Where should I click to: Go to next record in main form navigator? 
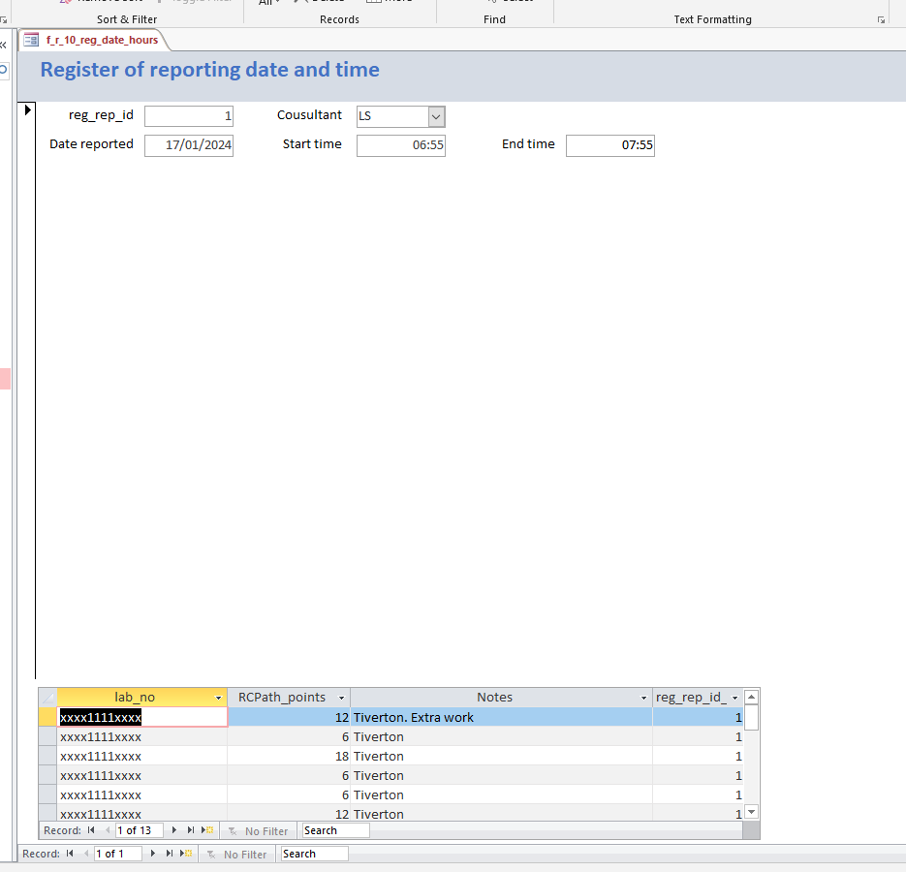point(152,854)
